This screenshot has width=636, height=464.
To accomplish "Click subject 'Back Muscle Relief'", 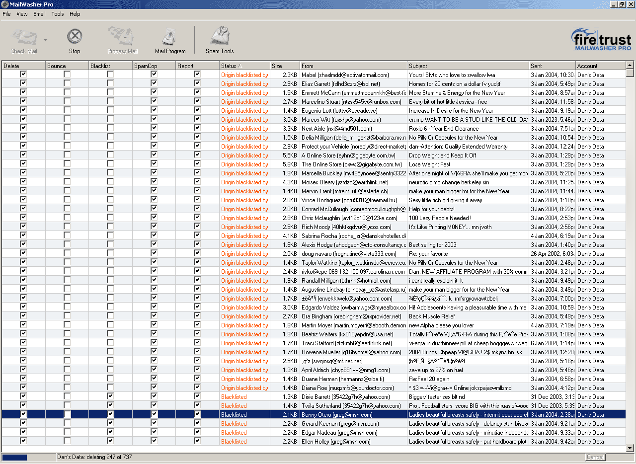I will click(x=432, y=316).
